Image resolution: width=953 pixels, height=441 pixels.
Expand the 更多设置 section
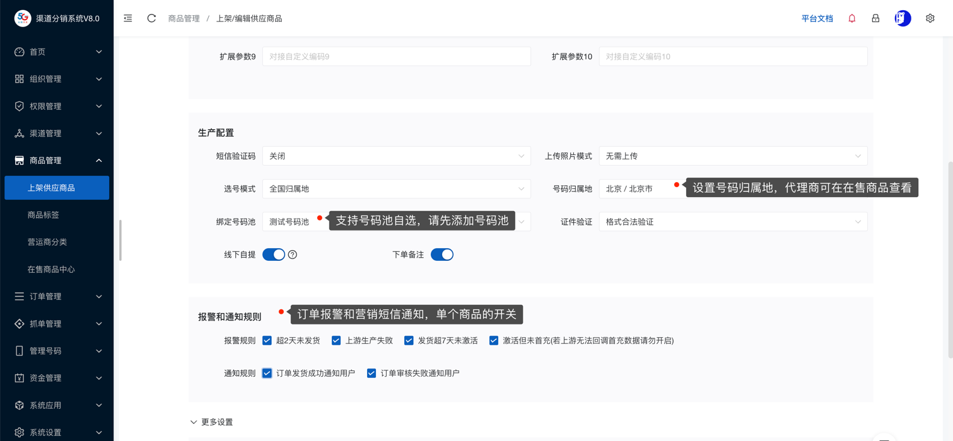click(212, 422)
